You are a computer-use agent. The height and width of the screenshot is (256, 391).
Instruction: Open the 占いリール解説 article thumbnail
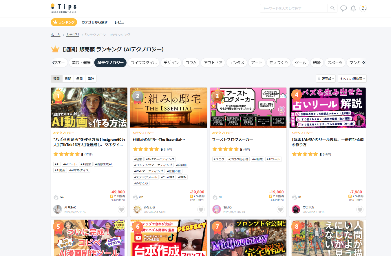coord(328,108)
